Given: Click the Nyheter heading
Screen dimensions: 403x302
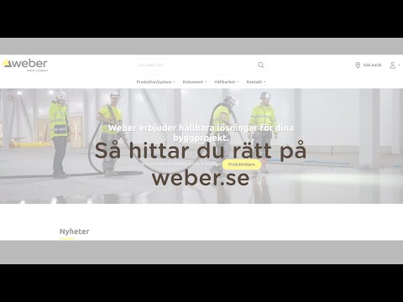Looking at the screenshot, I should [75, 232].
